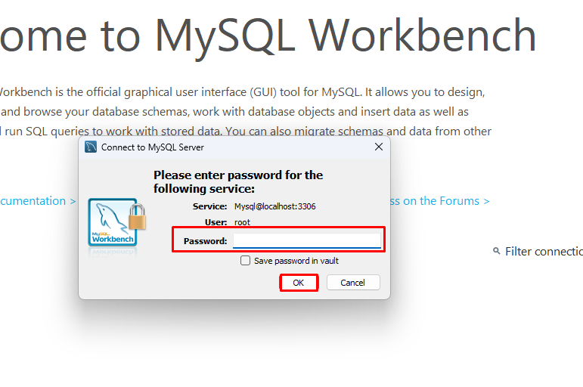Image resolution: width=583 pixels, height=387 pixels.
Task: Cancel the Connect to MySQL Server dialog
Action: (353, 283)
